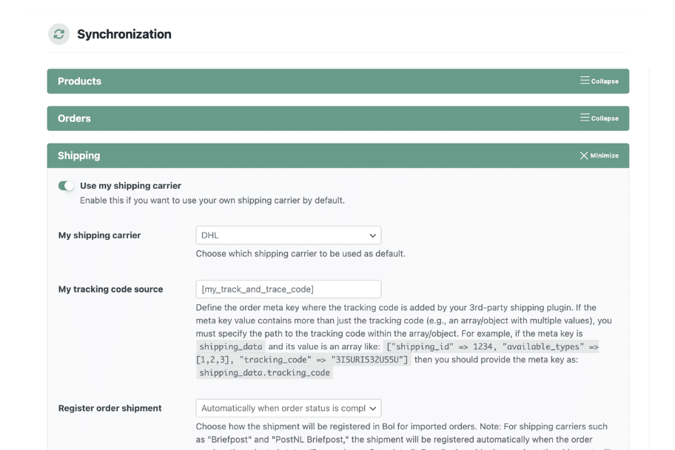The height and width of the screenshot is (450, 675).
Task: Click the Products panel header title
Action: tap(80, 81)
